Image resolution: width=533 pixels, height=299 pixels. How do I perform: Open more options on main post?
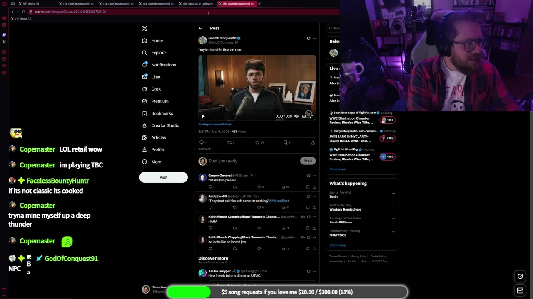314,38
